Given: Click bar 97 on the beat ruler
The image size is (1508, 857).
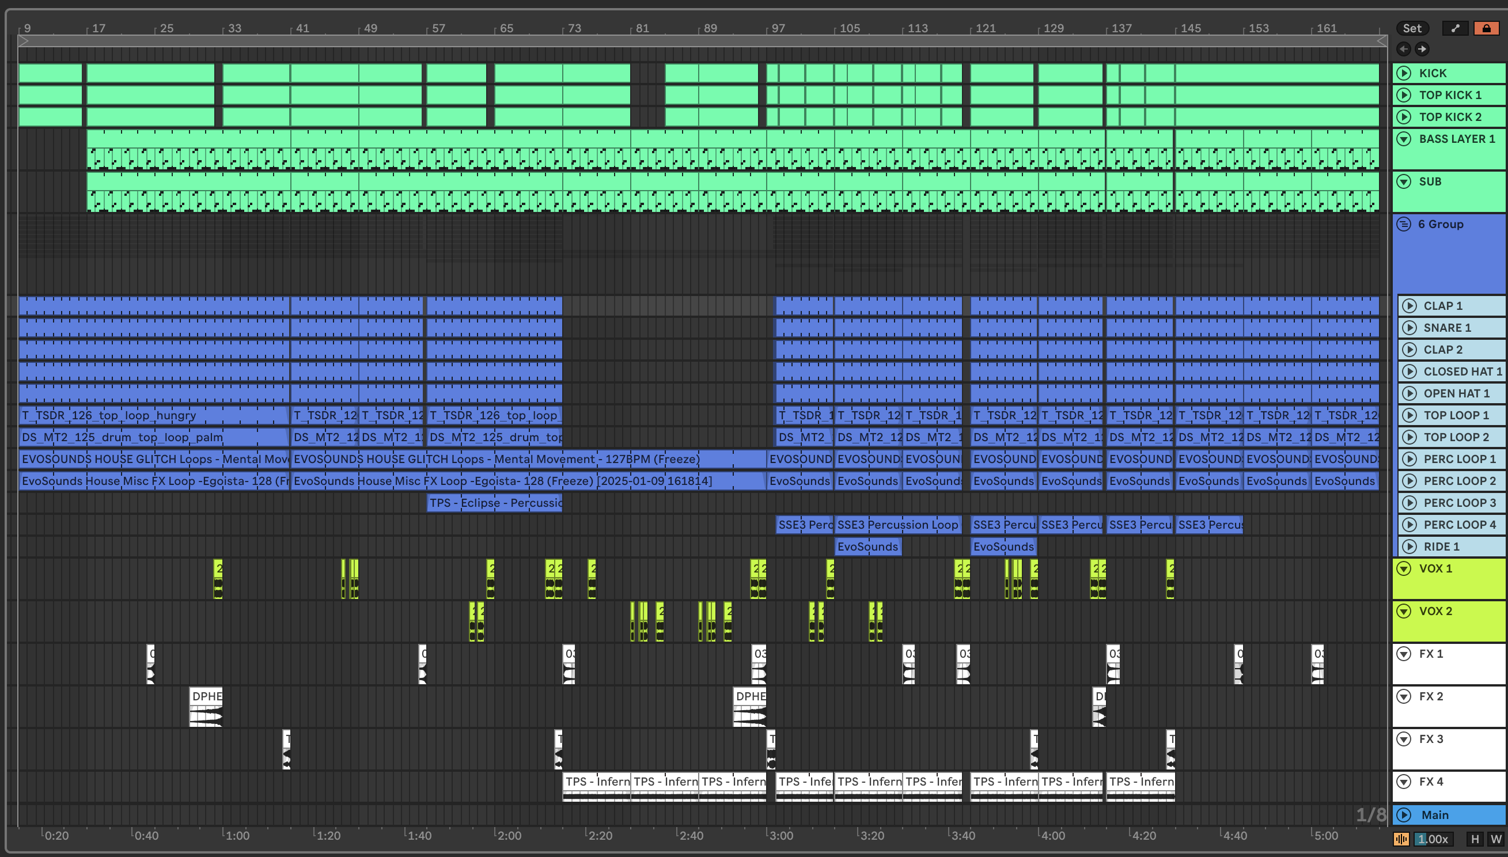Looking at the screenshot, I should click(778, 28).
